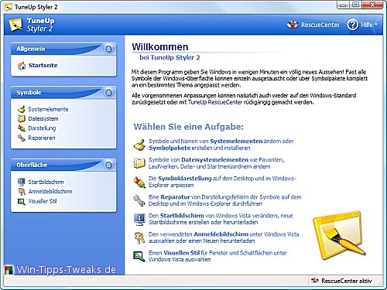
Task: Click the Hilfe header button text
Action: [367, 25]
